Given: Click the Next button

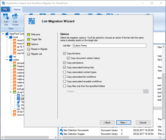Looking at the screenshot, I should [124, 122].
